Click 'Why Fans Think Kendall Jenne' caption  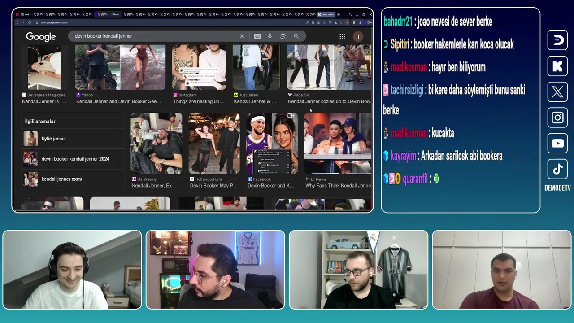click(338, 186)
